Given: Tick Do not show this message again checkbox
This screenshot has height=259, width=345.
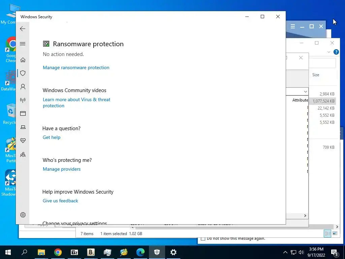Looking at the screenshot, I should pyautogui.click(x=203, y=238).
